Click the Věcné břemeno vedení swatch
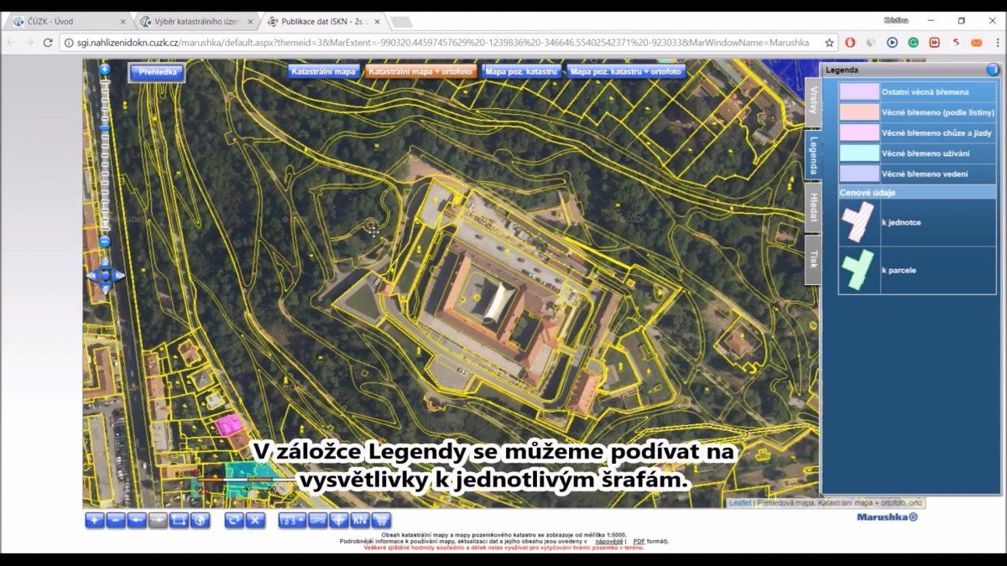1007x566 pixels. 858,174
